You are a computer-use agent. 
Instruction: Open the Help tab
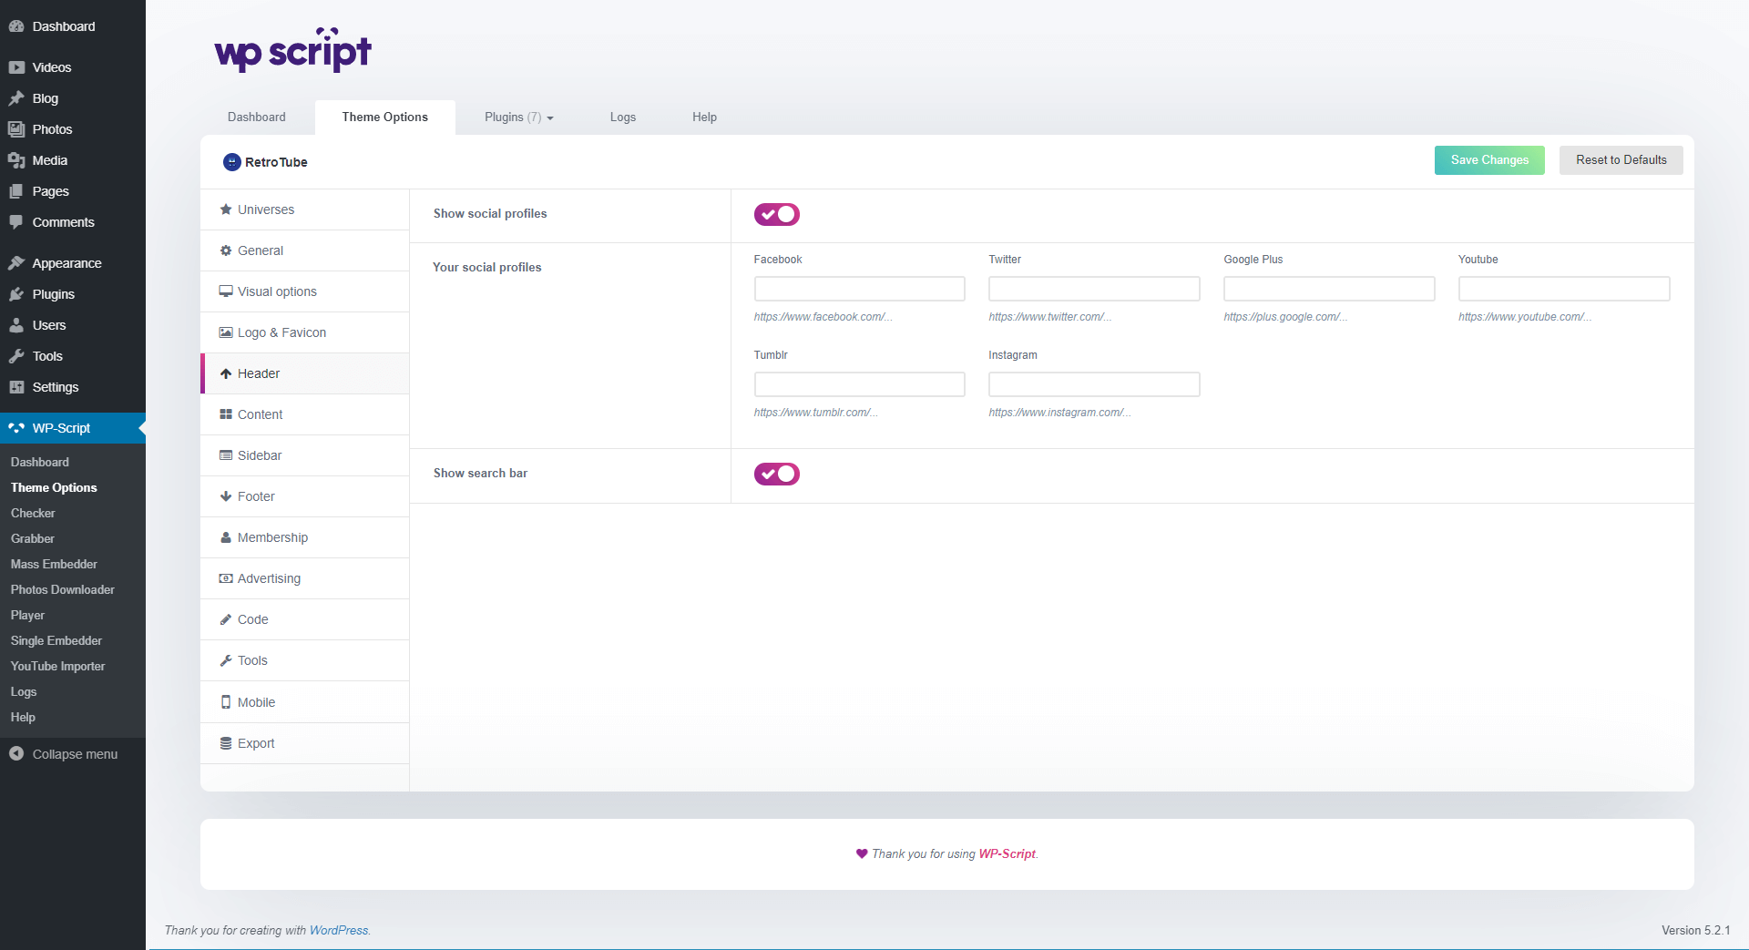[x=704, y=117]
